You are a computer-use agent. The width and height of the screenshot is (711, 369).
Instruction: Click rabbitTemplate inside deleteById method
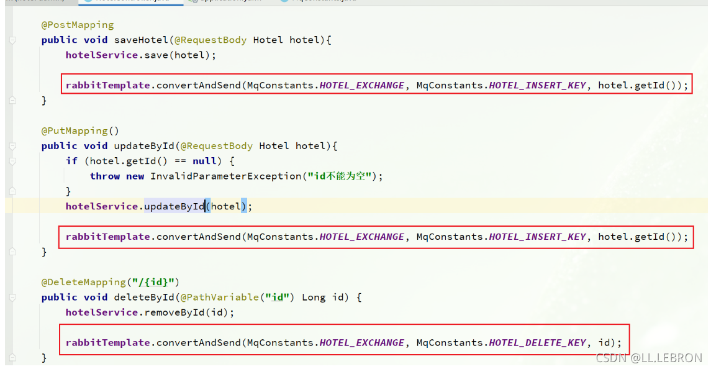pos(108,343)
